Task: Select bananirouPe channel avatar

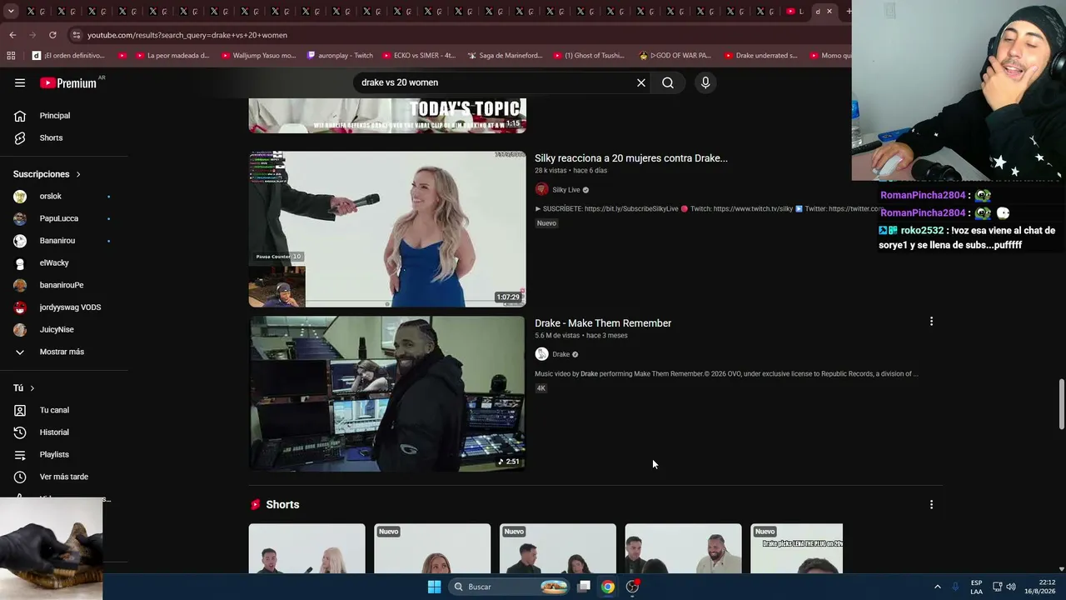Action: click(20, 285)
